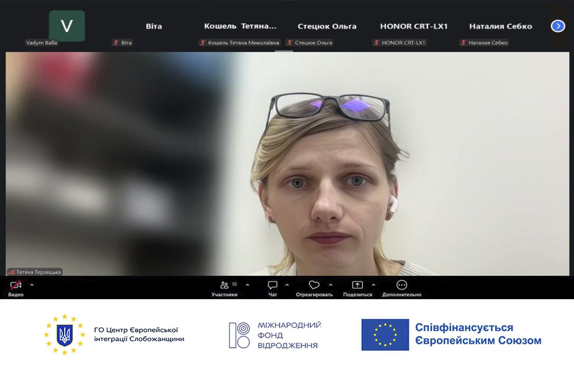
Task: Click the Поделиться share screen icon
Action: pos(357,288)
